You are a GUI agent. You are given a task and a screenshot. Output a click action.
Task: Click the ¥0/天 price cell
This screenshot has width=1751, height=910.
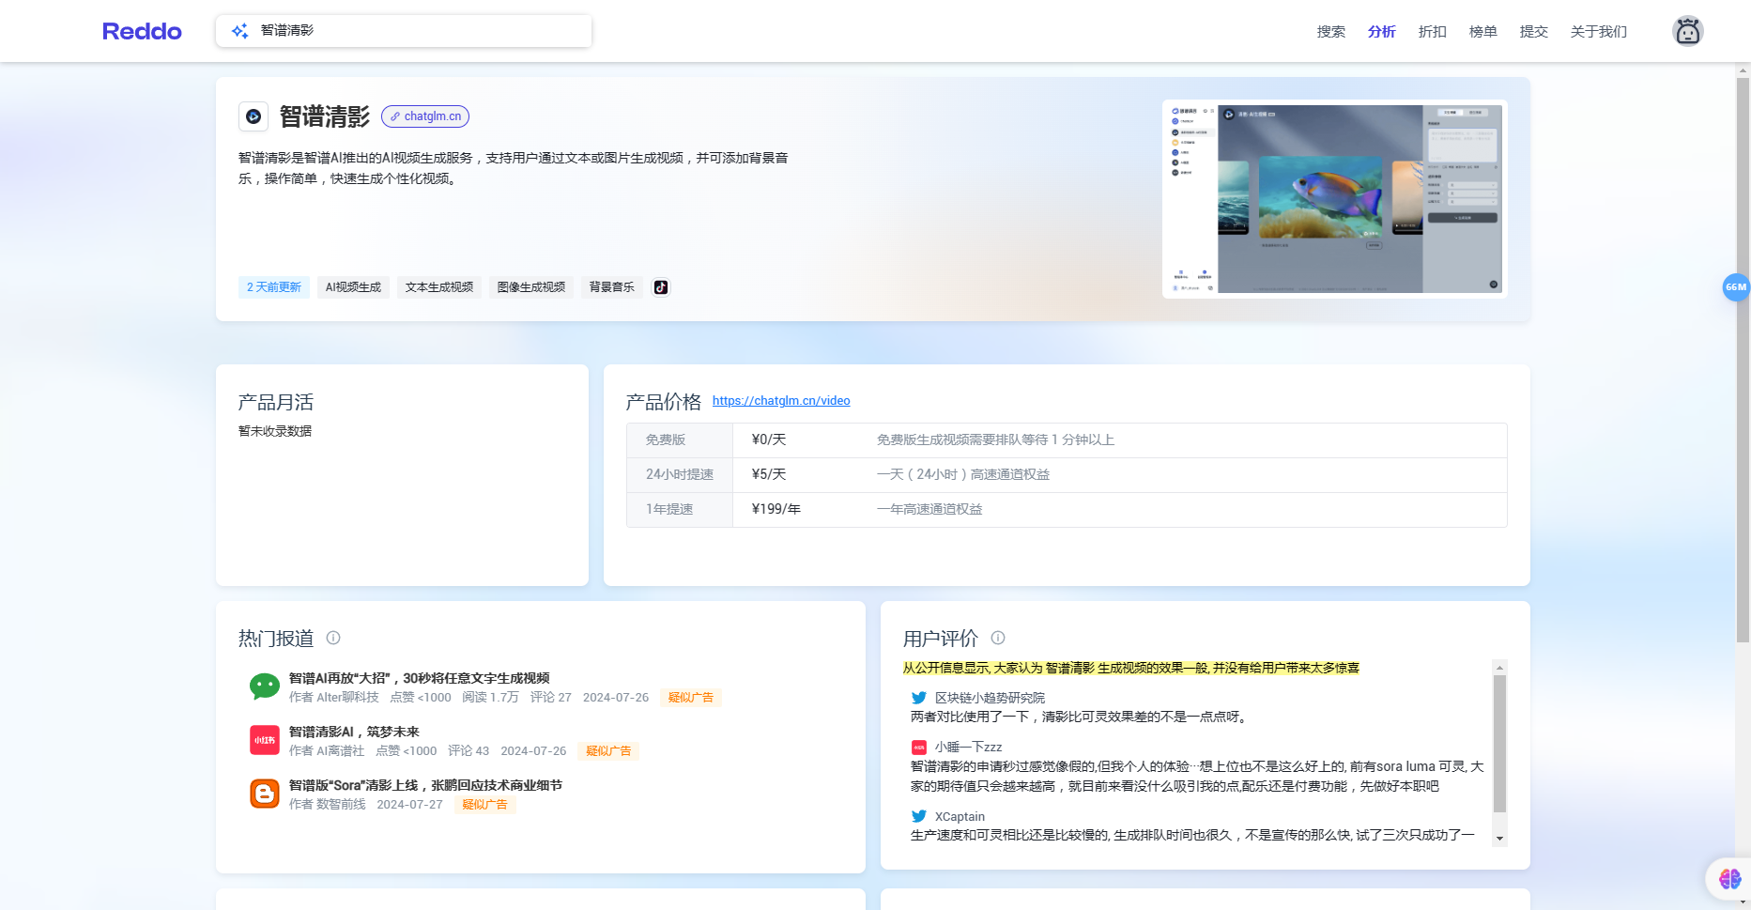tap(769, 440)
